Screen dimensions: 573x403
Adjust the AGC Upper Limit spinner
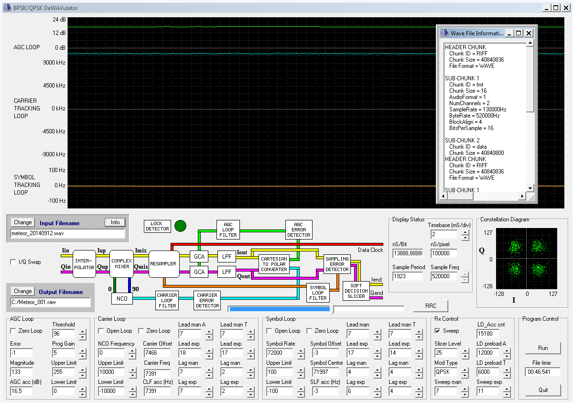pyautogui.click(x=83, y=372)
